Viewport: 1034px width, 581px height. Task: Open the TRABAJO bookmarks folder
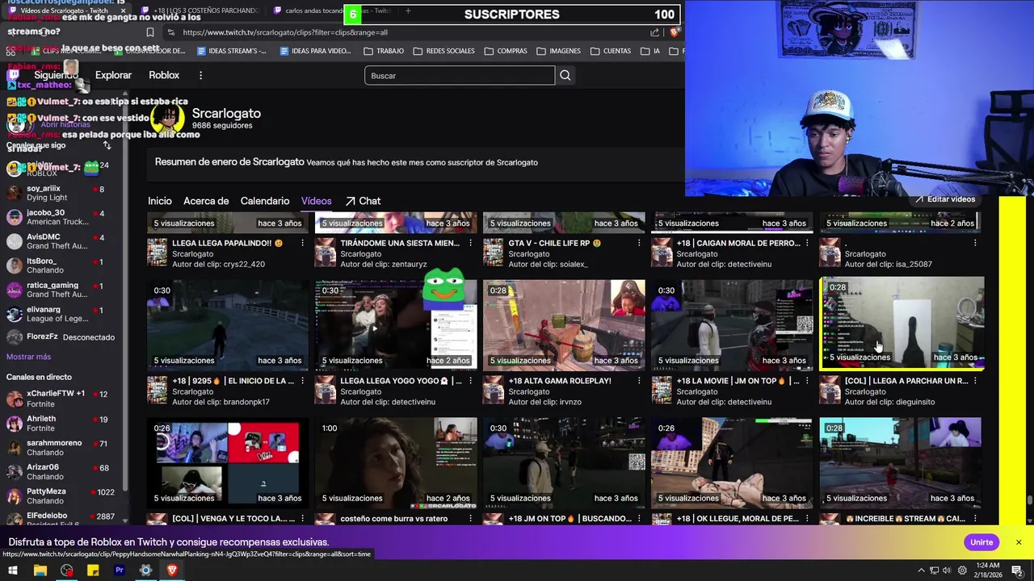coord(384,51)
